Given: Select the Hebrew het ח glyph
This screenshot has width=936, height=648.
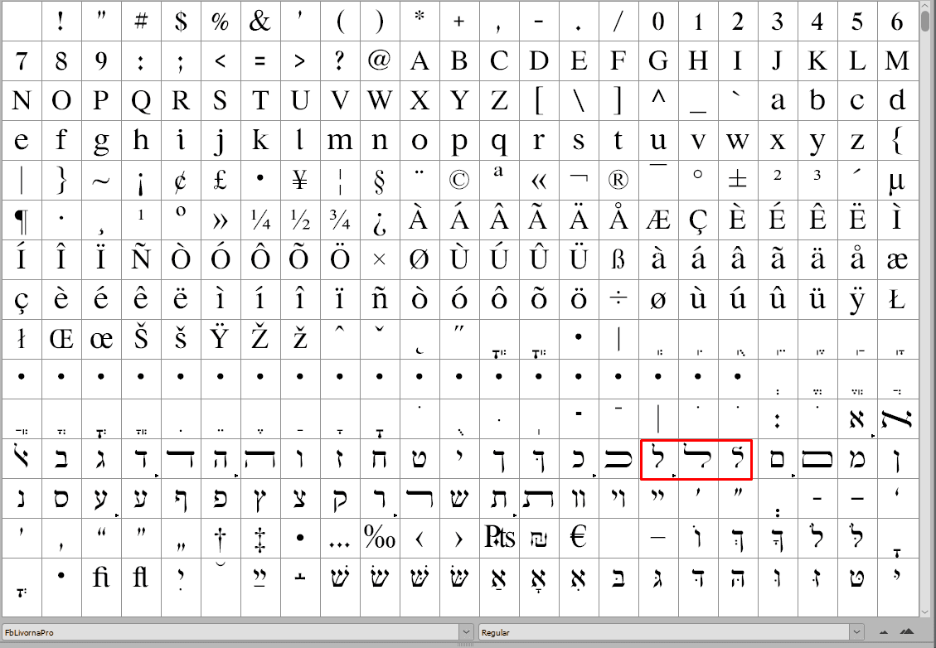Looking at the screenshot, I should point(380,459).
